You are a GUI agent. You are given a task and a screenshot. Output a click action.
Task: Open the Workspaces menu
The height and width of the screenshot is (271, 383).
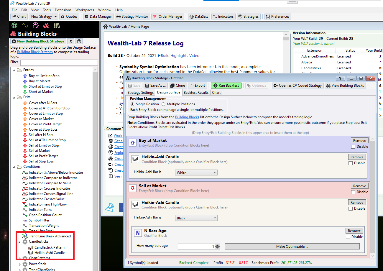tap(85, 10)
